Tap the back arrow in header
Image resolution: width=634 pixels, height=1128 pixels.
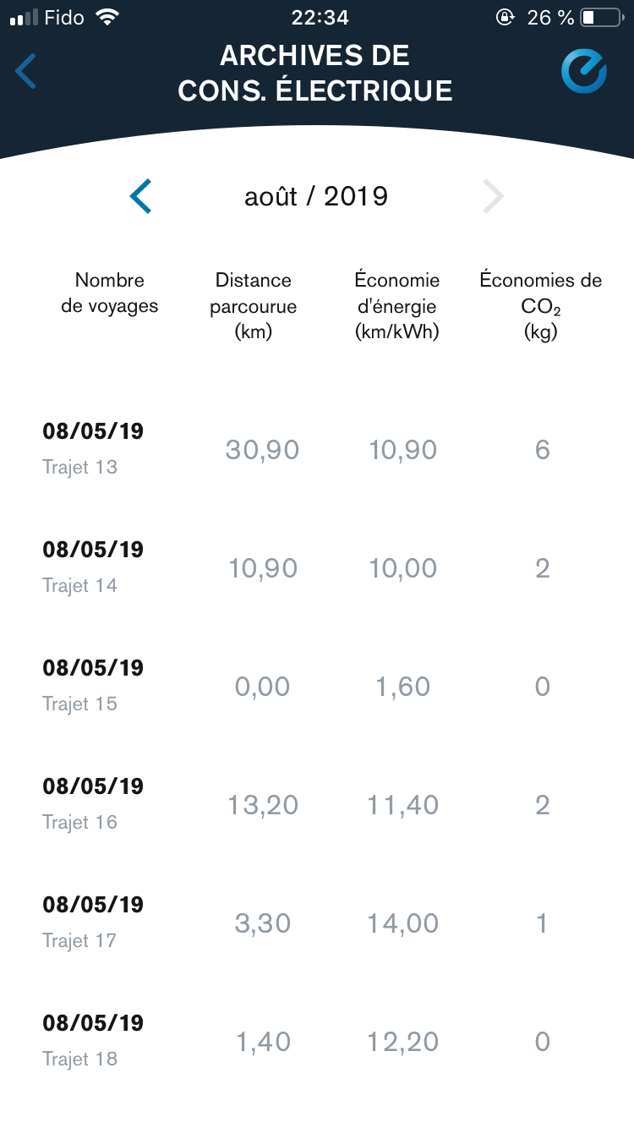click(x=26, y=71)
